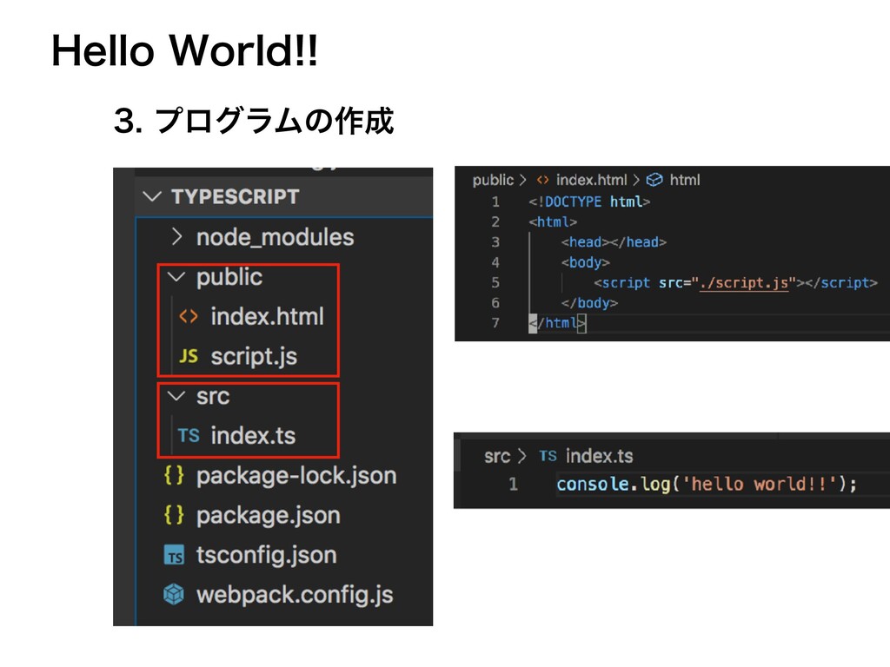Click the console.log statement in index.ts
The width and height of the screenshot is (890, 667).
click(706, 485)
